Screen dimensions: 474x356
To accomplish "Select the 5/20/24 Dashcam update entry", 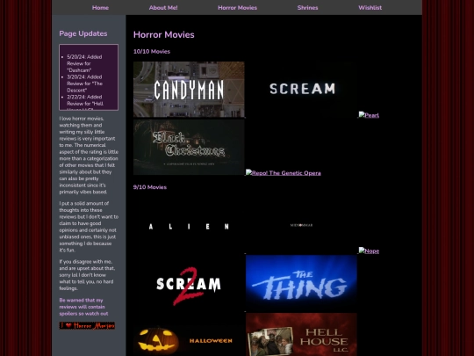I will [x=84, y=63].
